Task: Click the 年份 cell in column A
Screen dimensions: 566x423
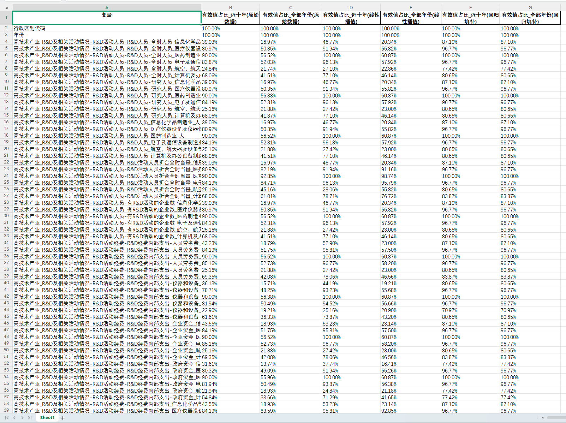Action: (x=107, y=35)
